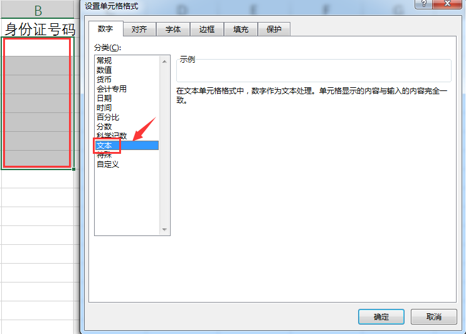Image resolution: width=466 pixels, height=334 pixels.
Task: Pick 日期 from the category list
Action: coord(104,98)
